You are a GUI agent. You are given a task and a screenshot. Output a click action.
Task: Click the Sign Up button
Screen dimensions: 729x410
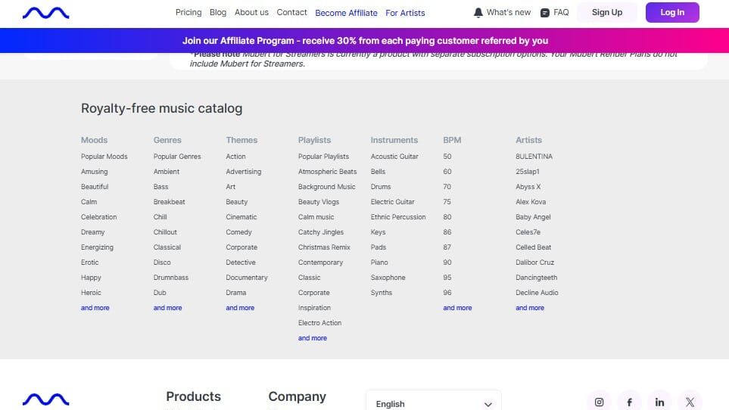click(x=606, y=12)
